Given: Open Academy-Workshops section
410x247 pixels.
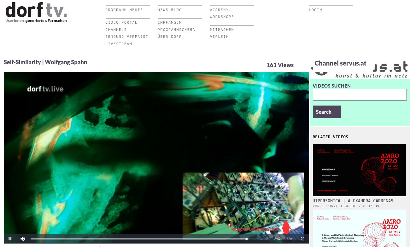Looking at the screenshot, I should coord(222,13).
